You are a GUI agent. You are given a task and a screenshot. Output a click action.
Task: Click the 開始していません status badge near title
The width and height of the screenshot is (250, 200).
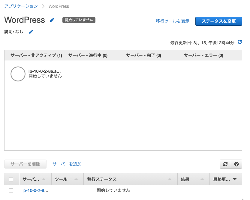click(x=79, y=20)
